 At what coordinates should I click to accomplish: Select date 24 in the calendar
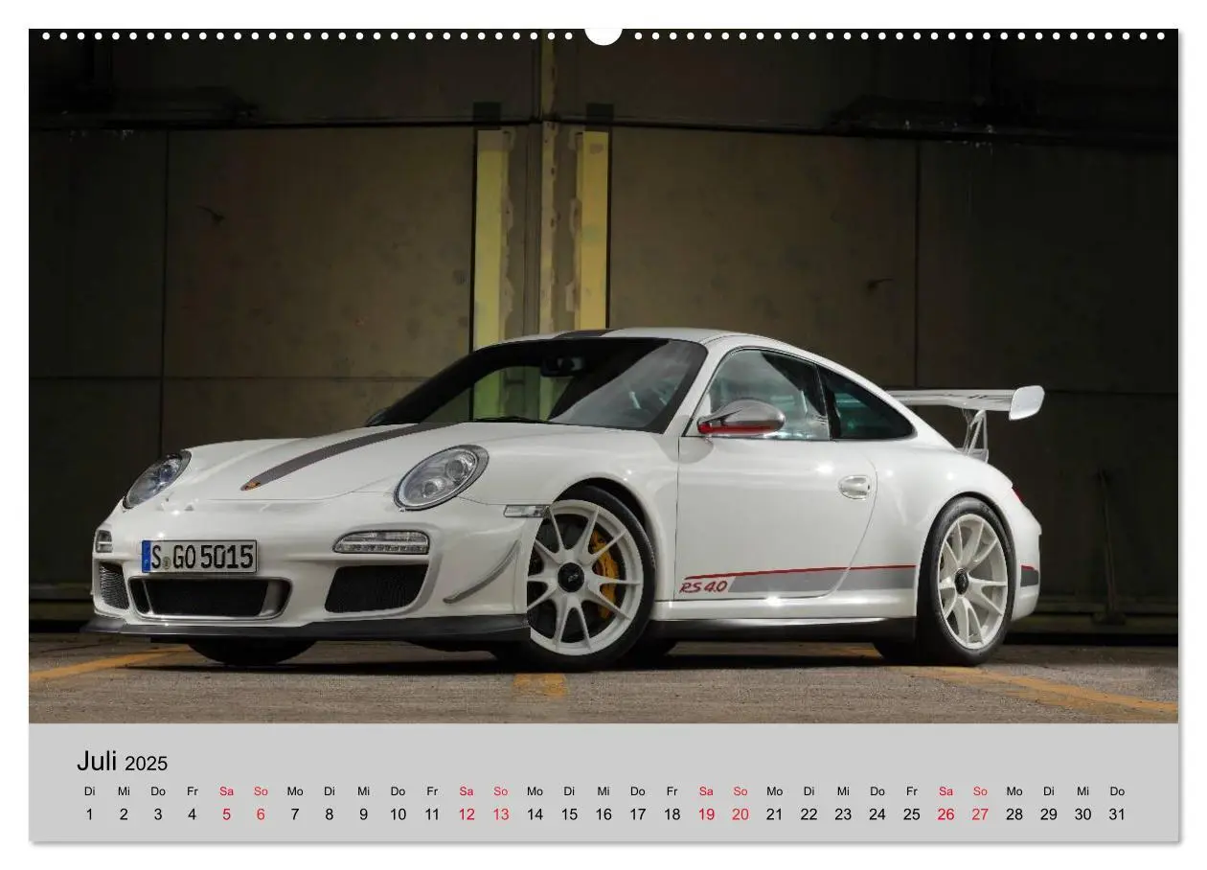877,814
